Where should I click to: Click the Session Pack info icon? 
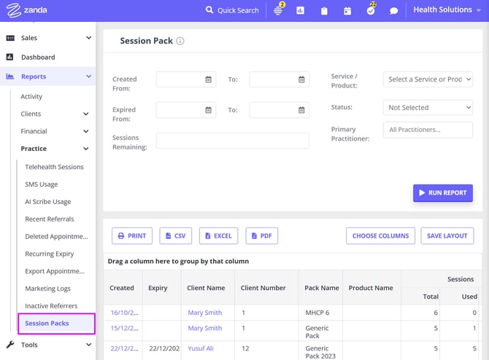(180, 42)
